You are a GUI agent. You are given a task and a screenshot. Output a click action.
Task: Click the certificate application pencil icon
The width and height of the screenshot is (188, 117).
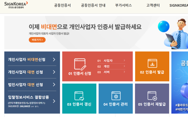click(80, 64)
